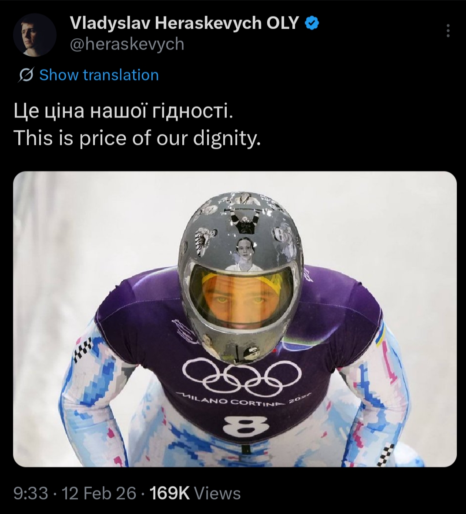Click the Vladyslav Heraskevych display name
This screenshot has height=514, width=466.
(x=166, y=24)
